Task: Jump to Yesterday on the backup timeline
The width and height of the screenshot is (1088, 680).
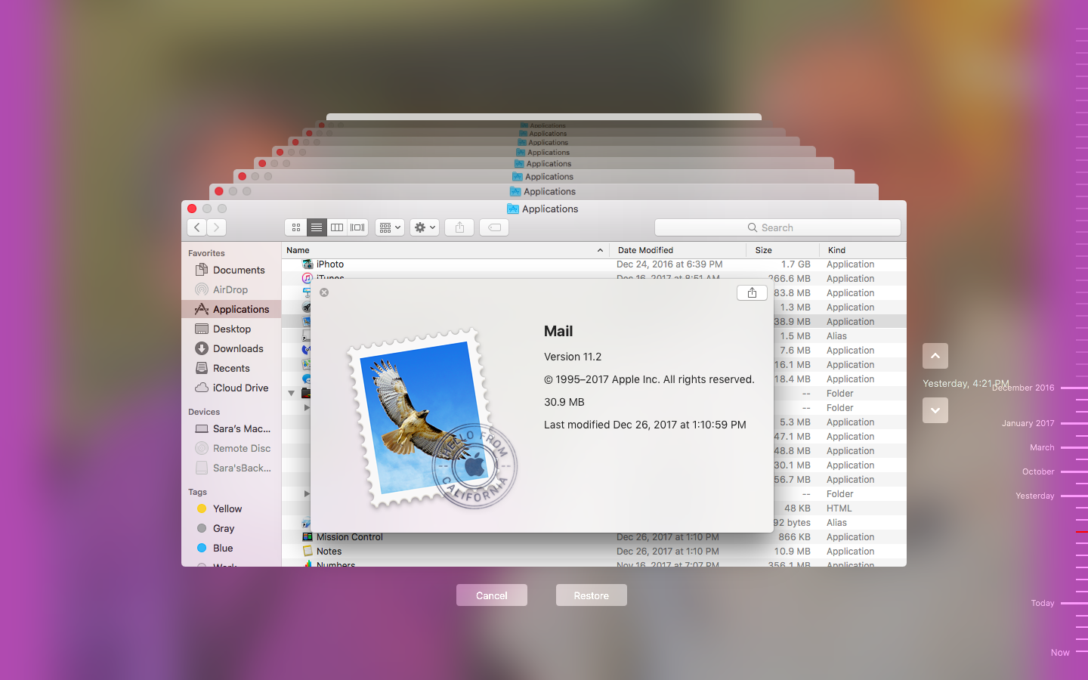Action: click(1035, 496)
